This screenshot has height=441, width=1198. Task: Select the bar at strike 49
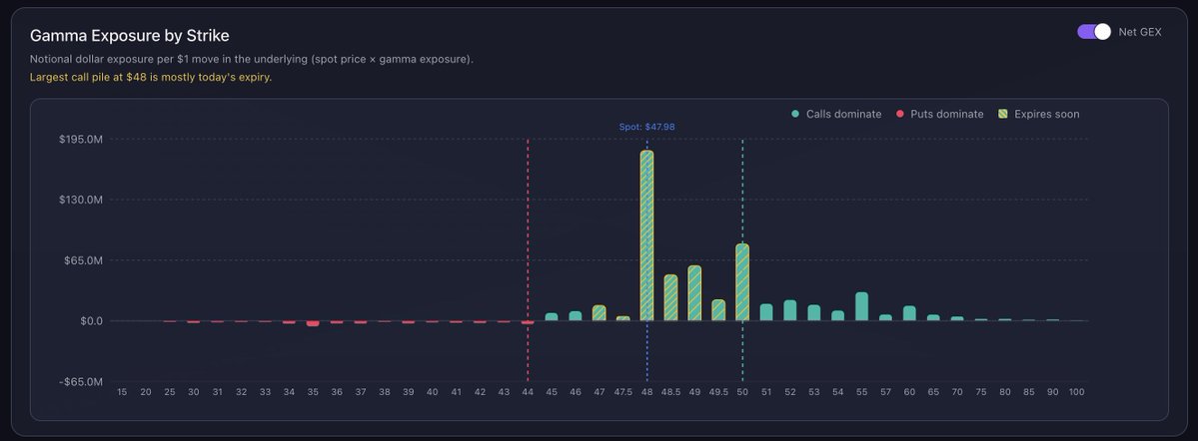coord(694,293)
